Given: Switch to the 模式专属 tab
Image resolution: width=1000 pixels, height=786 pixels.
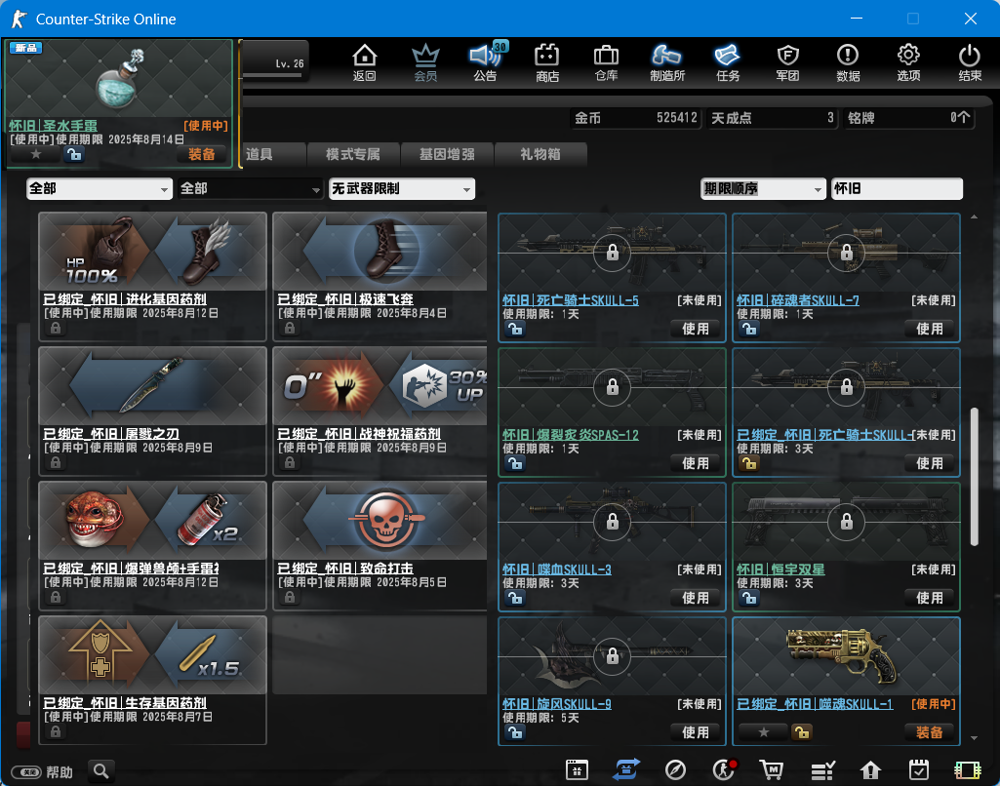Looking at the screenshot, I should coord(353,154).
